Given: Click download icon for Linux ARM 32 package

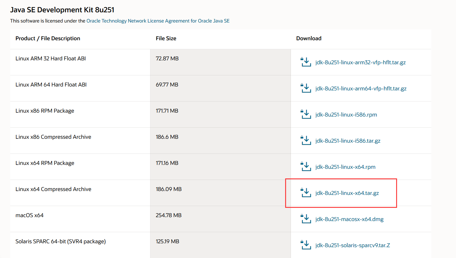Looking at the screenshot, I should click(306, 62).
